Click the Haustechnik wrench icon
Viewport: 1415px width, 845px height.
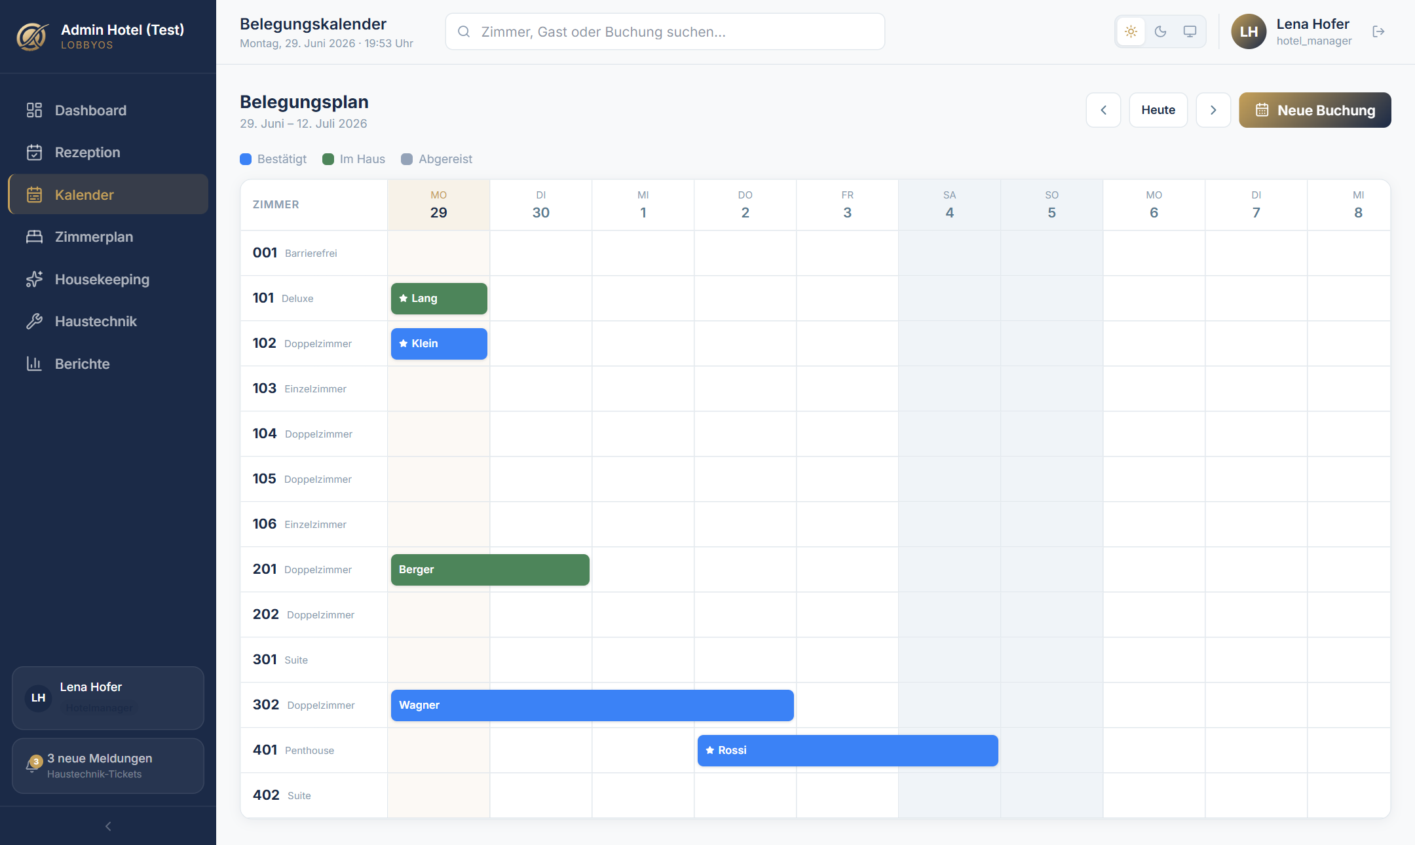coord(34,322)
